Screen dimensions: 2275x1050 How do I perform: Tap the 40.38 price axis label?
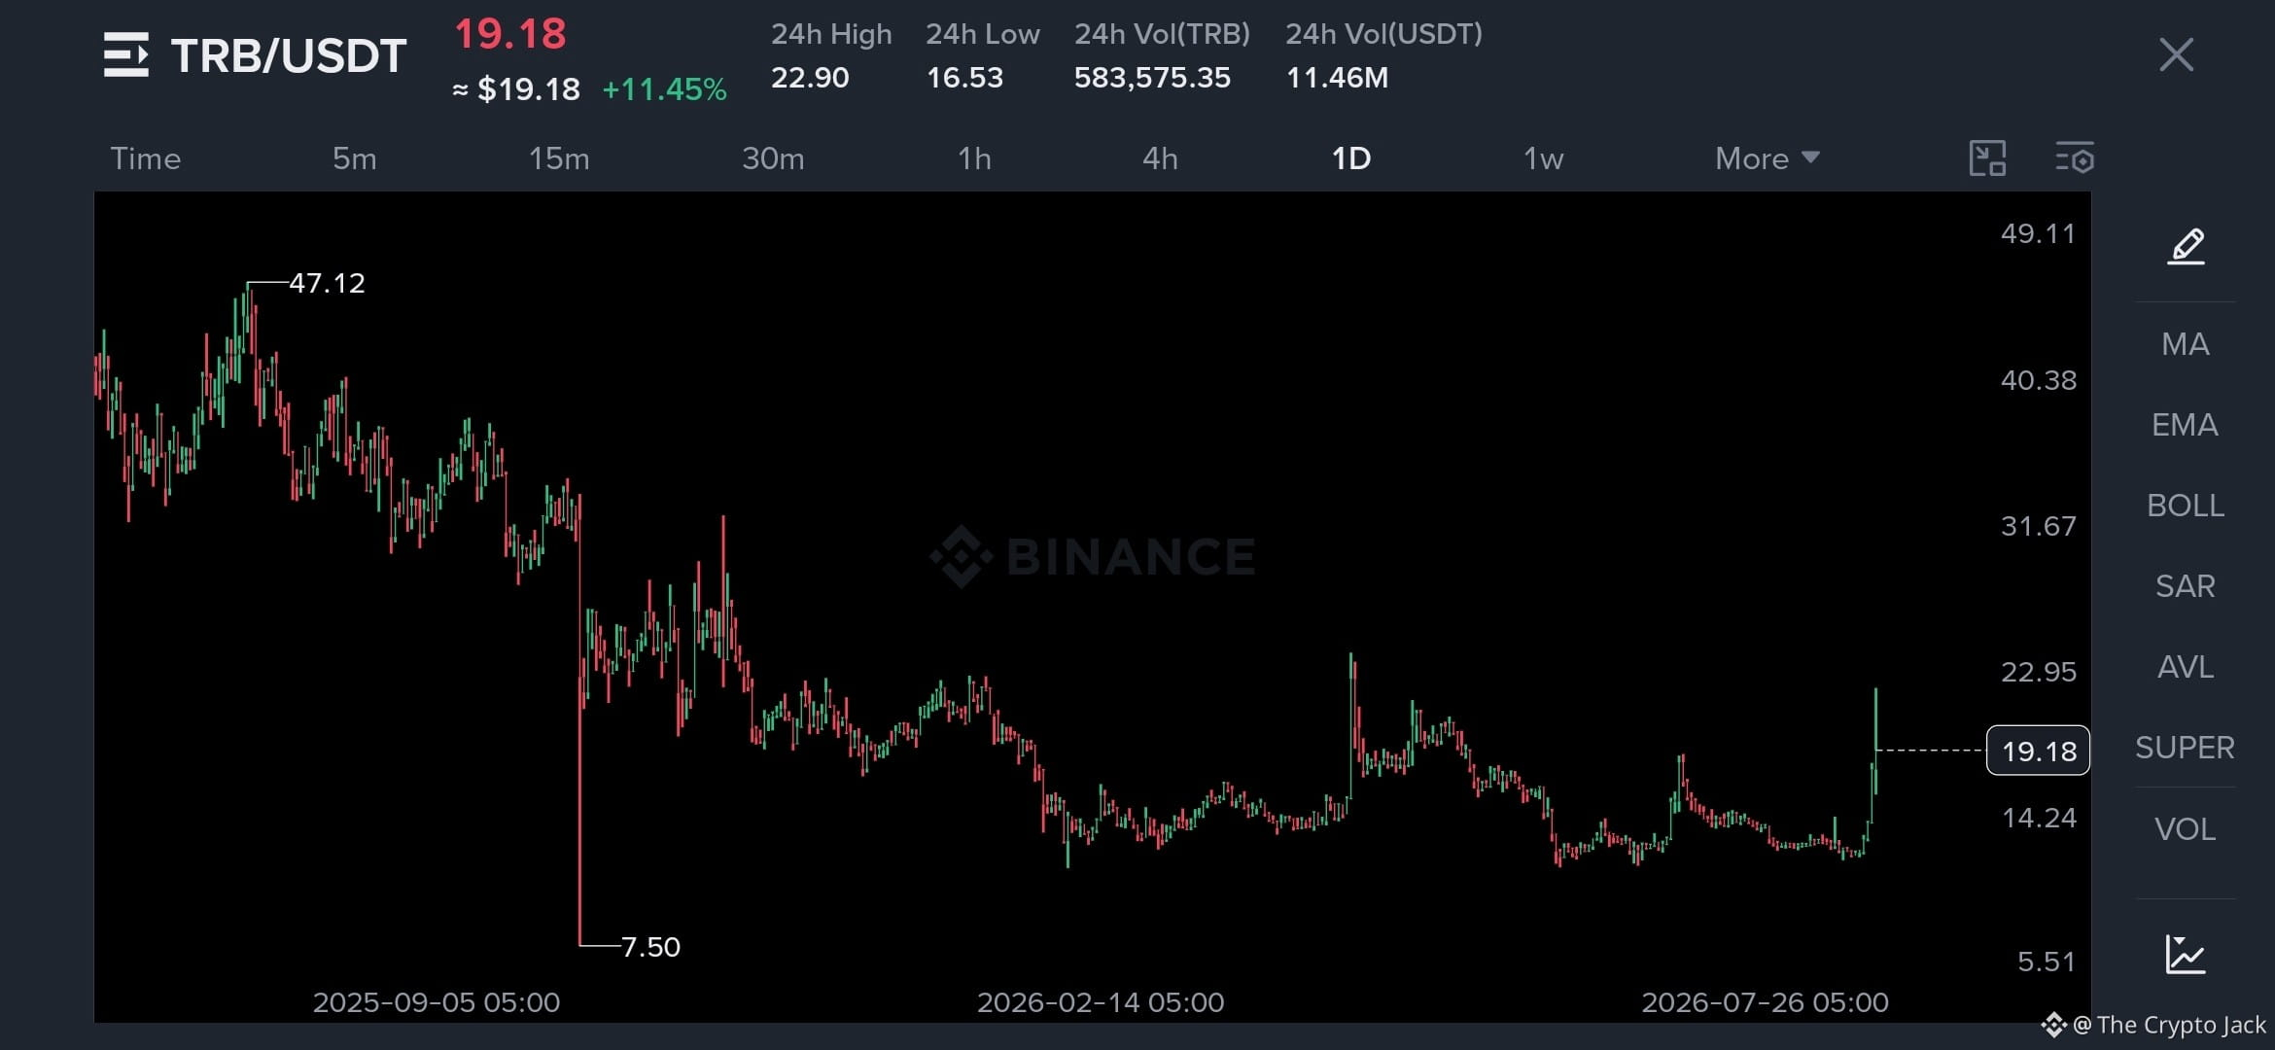[2038, 380]
